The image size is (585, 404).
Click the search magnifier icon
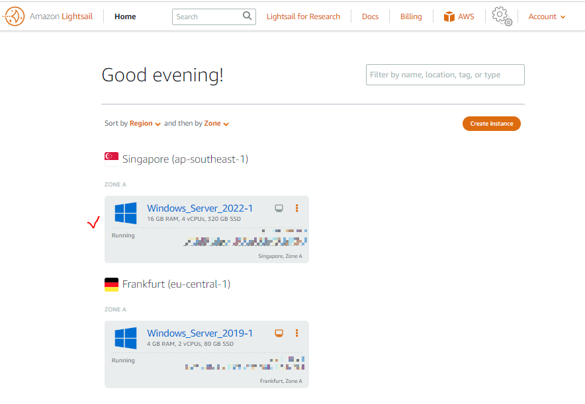(247, 16)
